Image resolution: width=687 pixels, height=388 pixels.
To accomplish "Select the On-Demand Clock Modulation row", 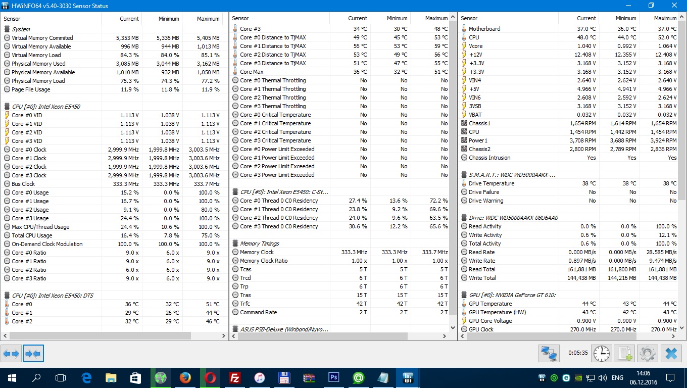I will [113, 244].
